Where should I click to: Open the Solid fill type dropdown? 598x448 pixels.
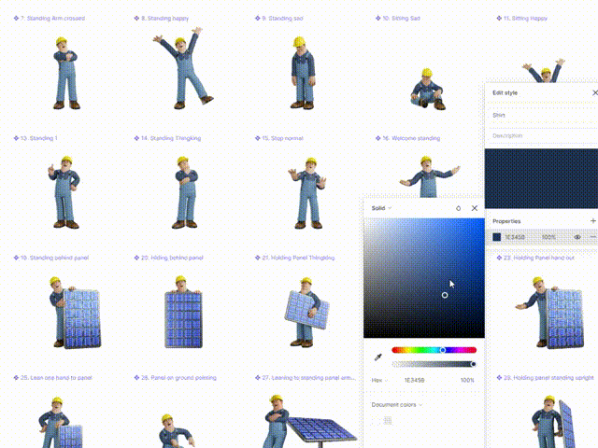pyautogui.click(x=380, y=208)
